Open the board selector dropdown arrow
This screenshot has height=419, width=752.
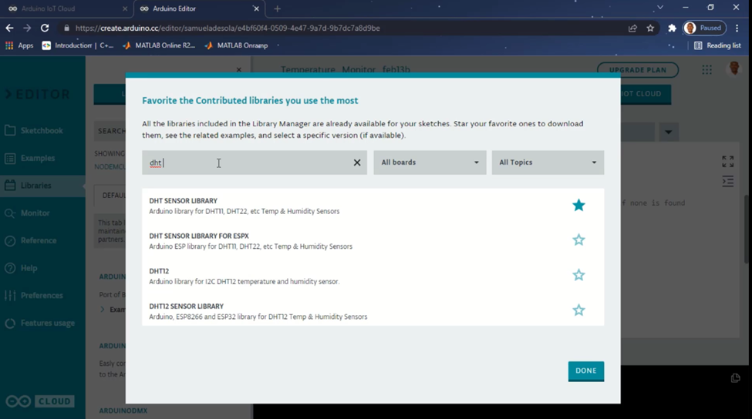pos(668,132)
